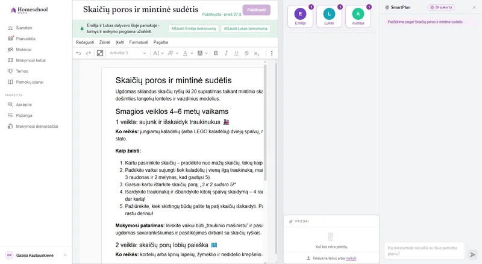Viewport: 482px width, 264px height.
Task: Apply italic formatting
Action: click(x=226, y=53)
